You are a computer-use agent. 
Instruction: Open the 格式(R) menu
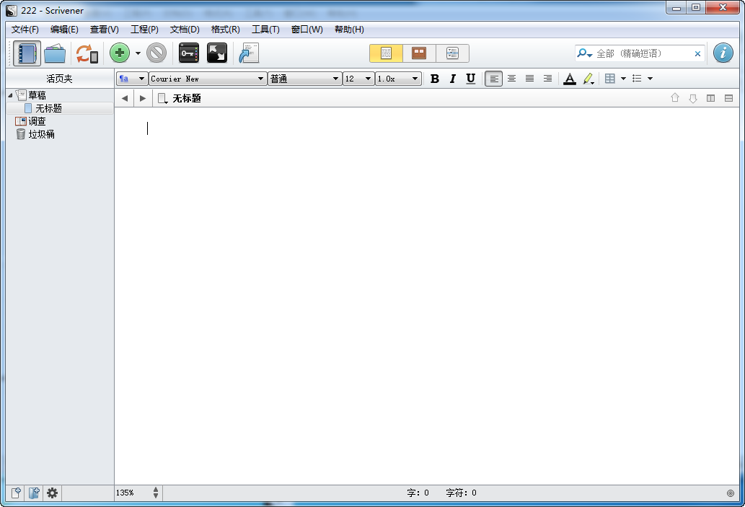point(225,30)
